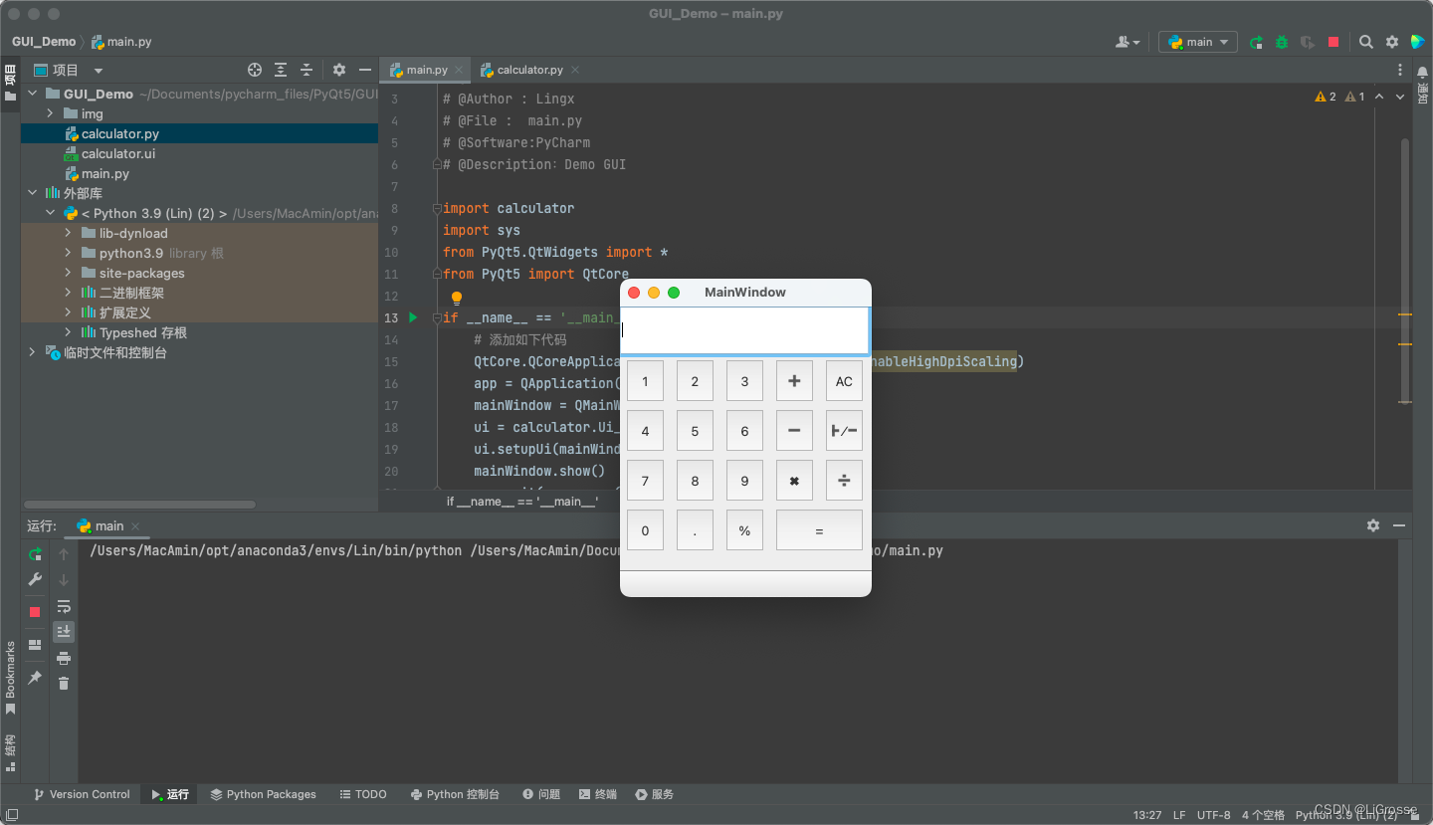Switch to the calculator.py editor tab

[529, 70]
